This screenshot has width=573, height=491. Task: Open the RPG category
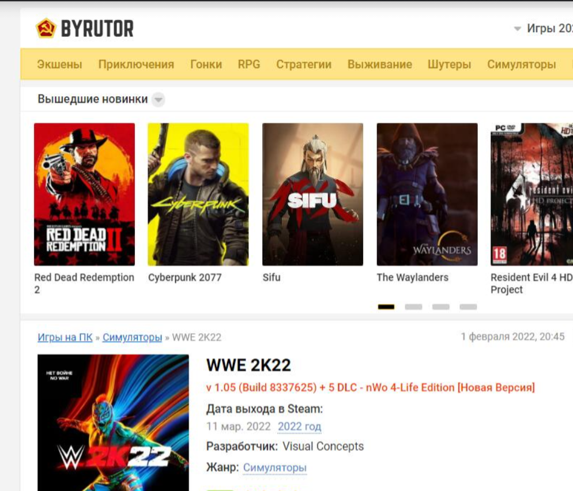[249, 64]
